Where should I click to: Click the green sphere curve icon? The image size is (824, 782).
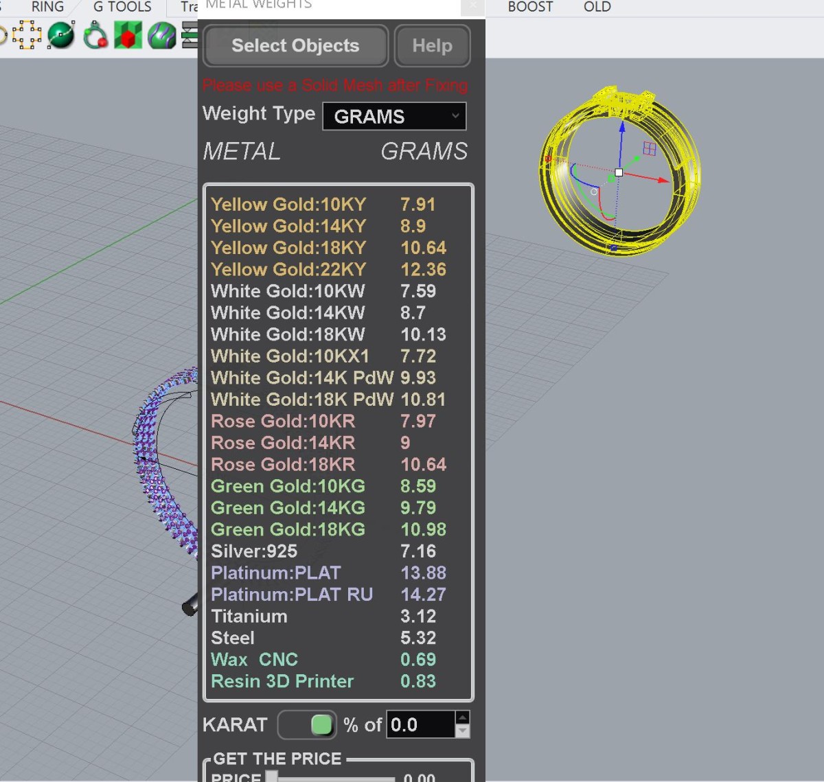point(61,35)
